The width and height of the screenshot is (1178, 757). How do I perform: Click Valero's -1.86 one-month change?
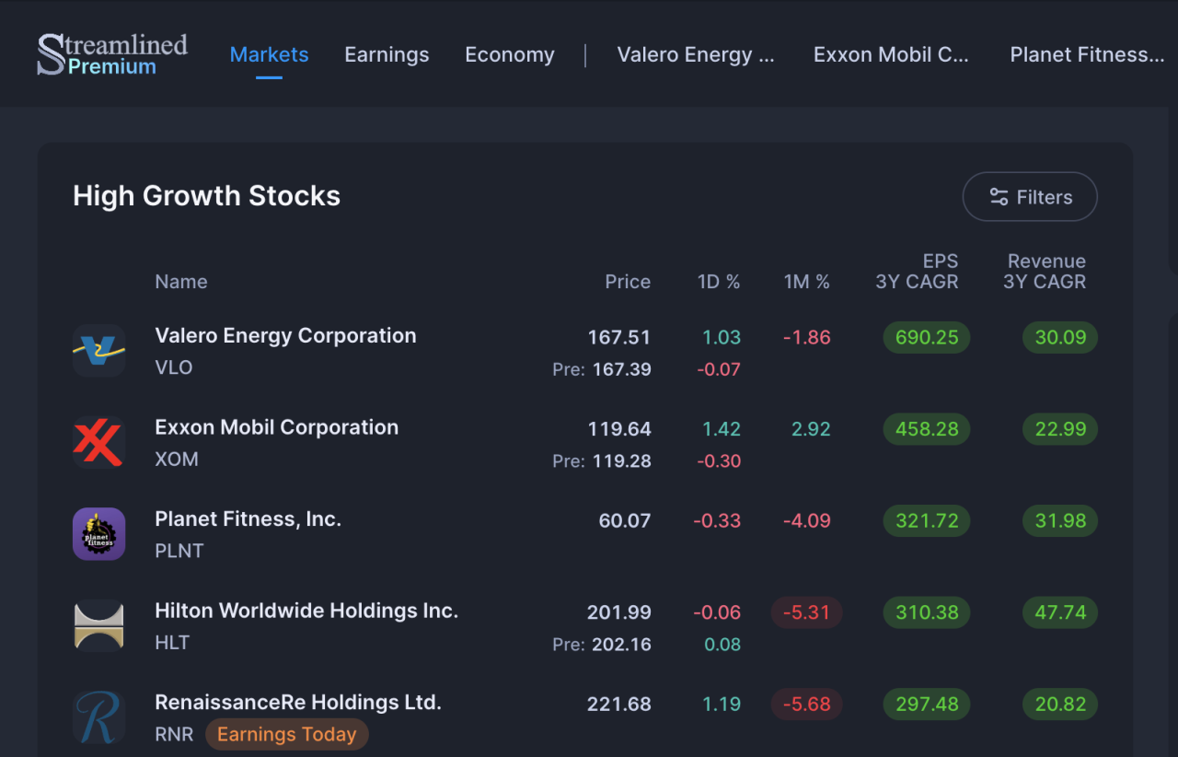click(x=807, y=337)
